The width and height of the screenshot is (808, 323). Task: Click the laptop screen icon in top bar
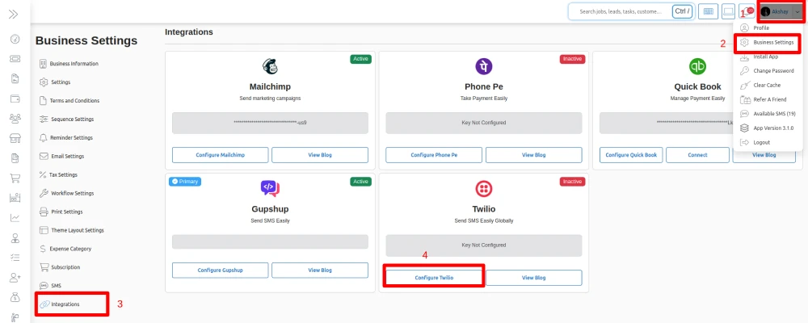[x=728, y=11]
